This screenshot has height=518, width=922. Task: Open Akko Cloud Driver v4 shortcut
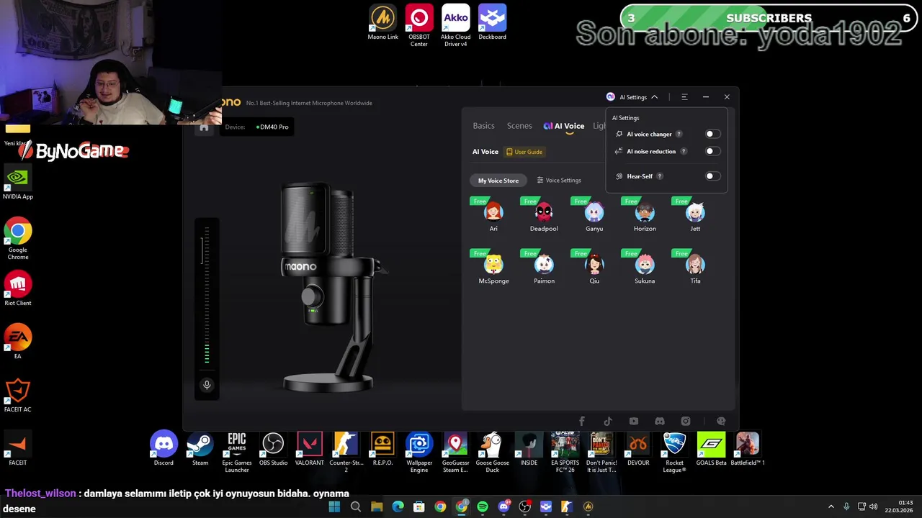456,26
